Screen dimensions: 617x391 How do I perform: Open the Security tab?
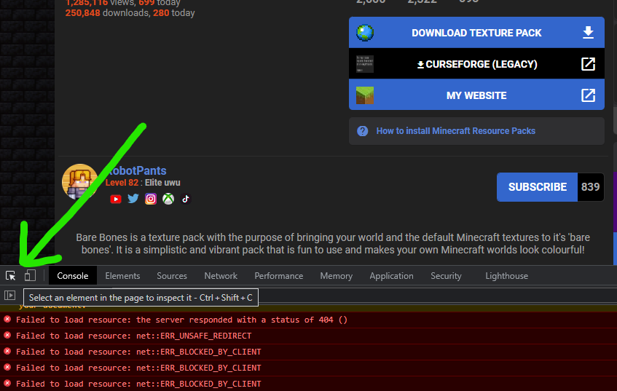pyautogui.click(x=446, y=276)
